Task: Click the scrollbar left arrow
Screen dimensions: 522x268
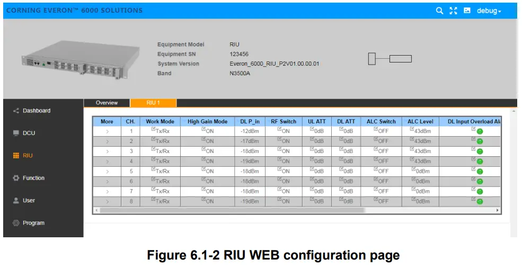Action: coord(96,210)
